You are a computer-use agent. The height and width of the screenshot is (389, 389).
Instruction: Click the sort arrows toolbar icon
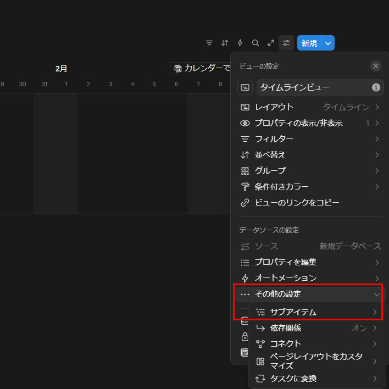[225, 43]
